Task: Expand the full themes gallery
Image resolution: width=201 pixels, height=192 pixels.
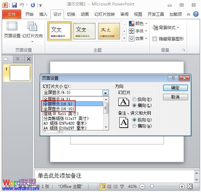Action: (x=124, y=38)
